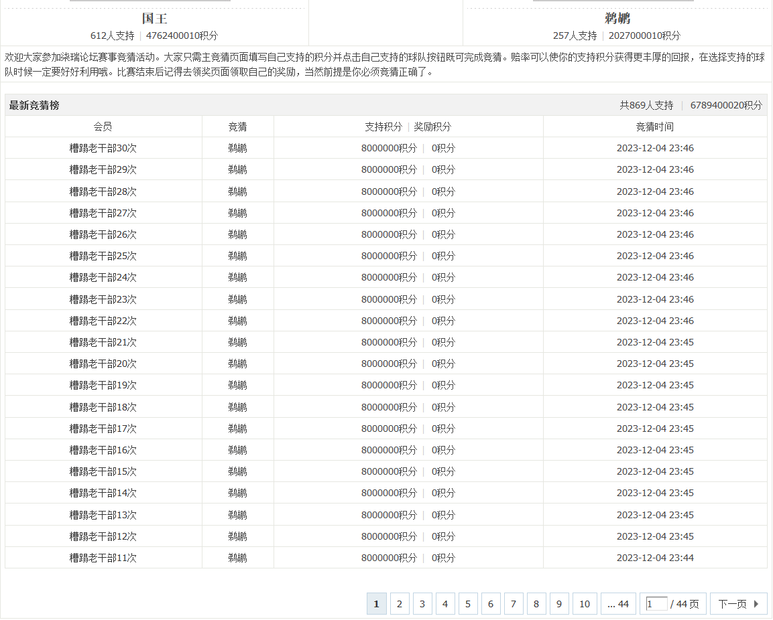Click the 鹈鹕 team name header
The image size is (773, 620).
(617, 19)
